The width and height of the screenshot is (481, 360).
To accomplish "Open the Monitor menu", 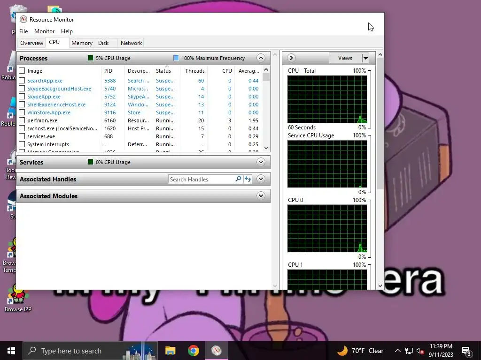I will click(x=45, y=31).
